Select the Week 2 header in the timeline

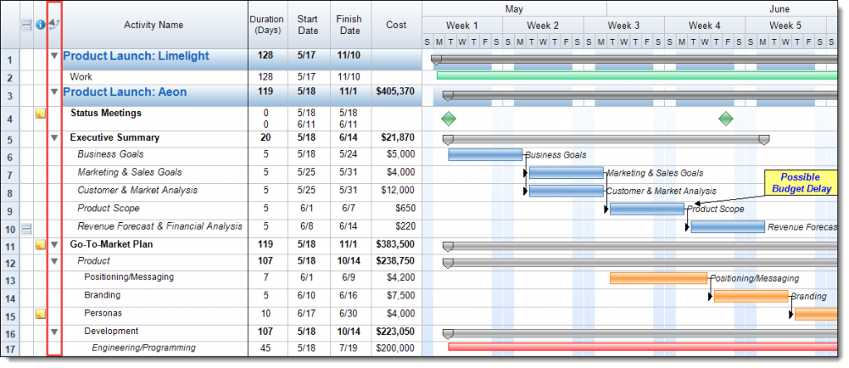click(x=542, y=26)
